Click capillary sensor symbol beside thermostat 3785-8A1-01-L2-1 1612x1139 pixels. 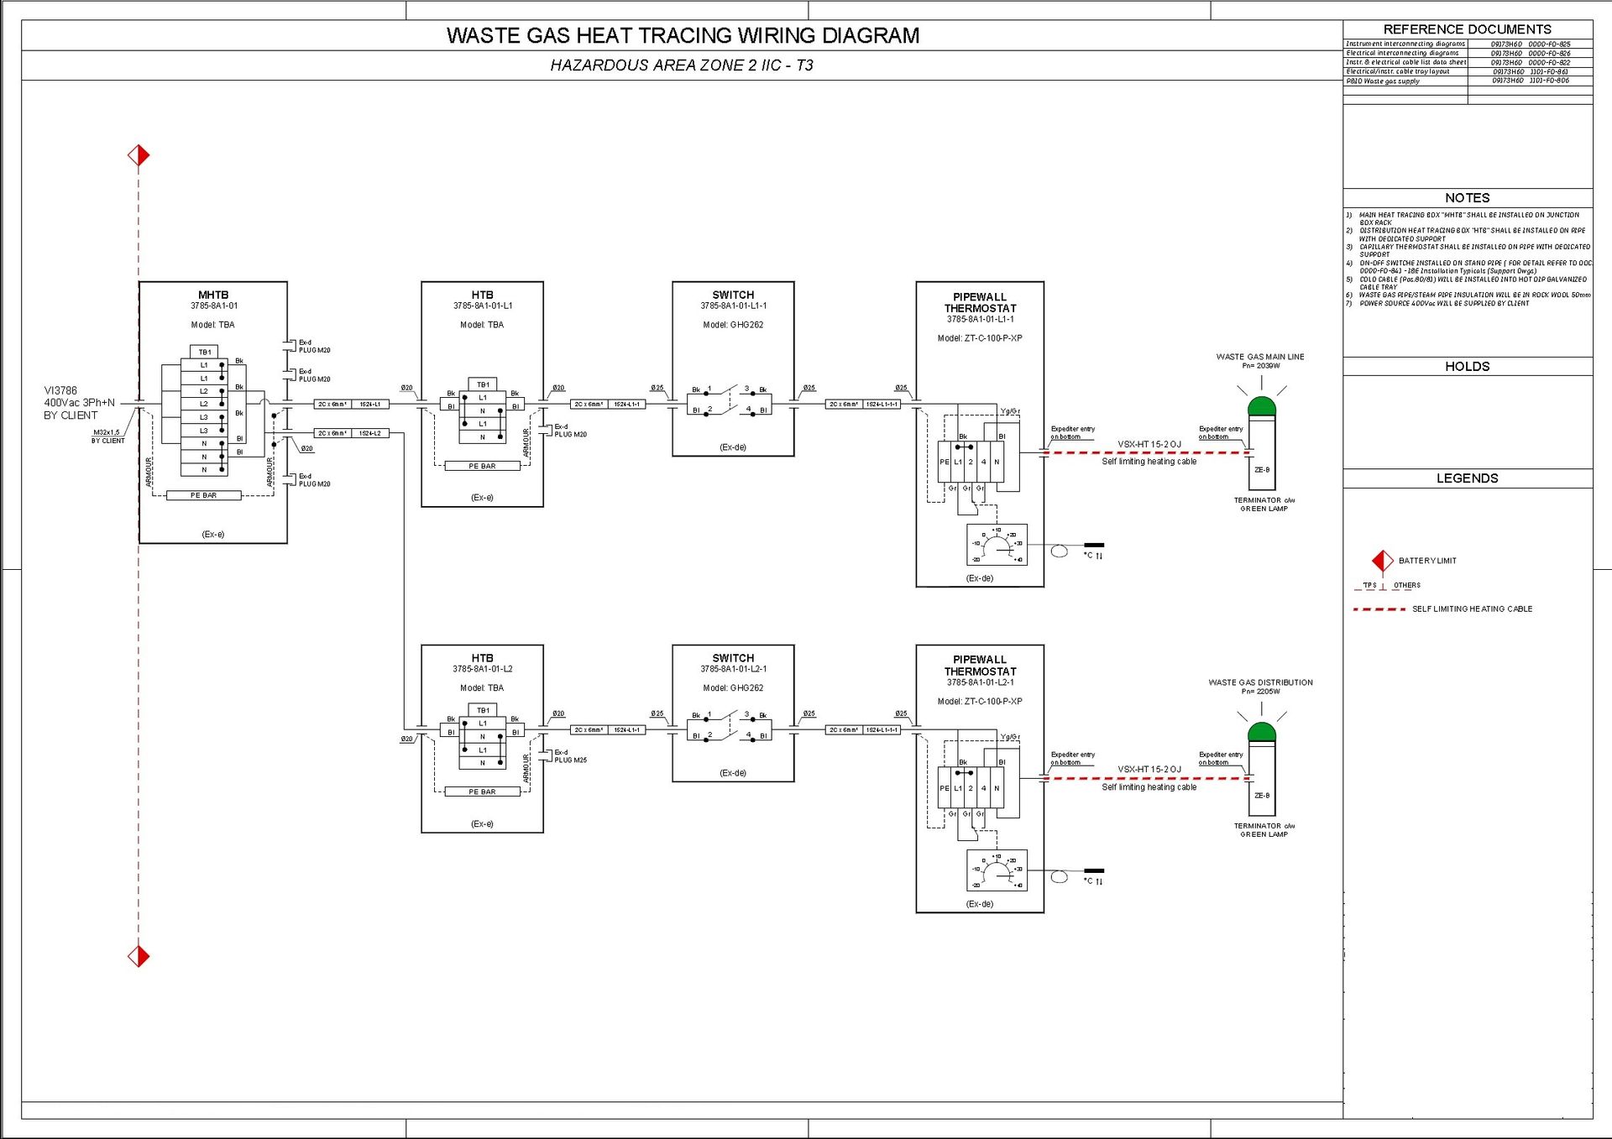[x=1060, y=877]
